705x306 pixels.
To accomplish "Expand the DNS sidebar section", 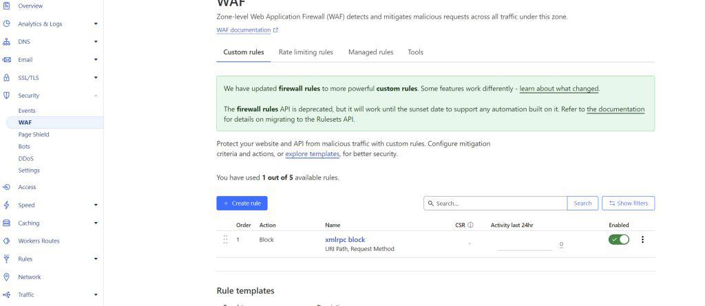I will click(96, 42).
